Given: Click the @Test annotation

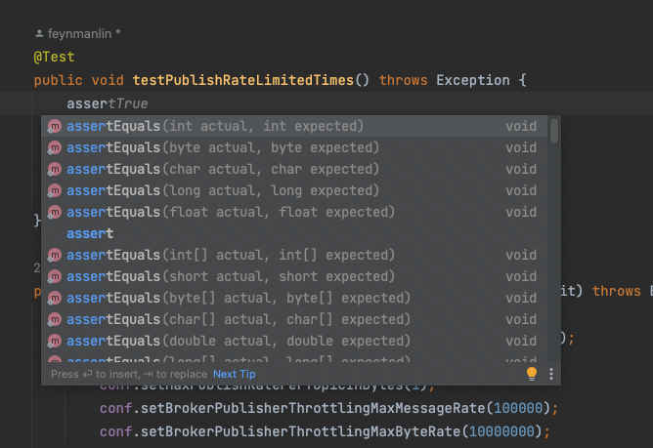Looking at the screenshot, I should click(54, 57).
